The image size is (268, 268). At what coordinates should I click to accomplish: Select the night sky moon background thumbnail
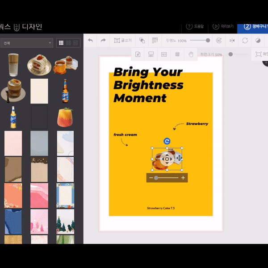click(x=39, y=169)
